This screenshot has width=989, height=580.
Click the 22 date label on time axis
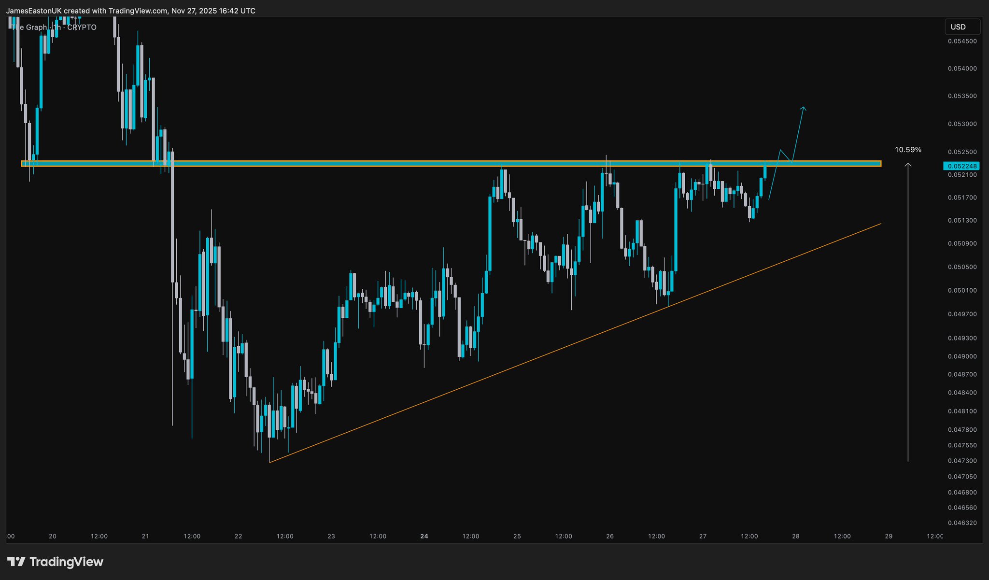coord(238,536)
